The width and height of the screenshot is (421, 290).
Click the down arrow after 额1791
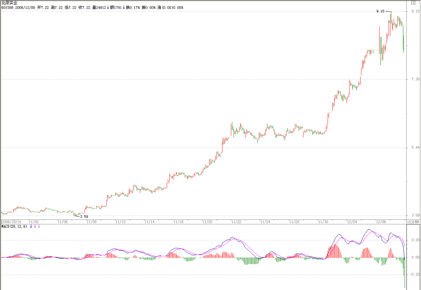pyautogui.click(x=124, y=7)
